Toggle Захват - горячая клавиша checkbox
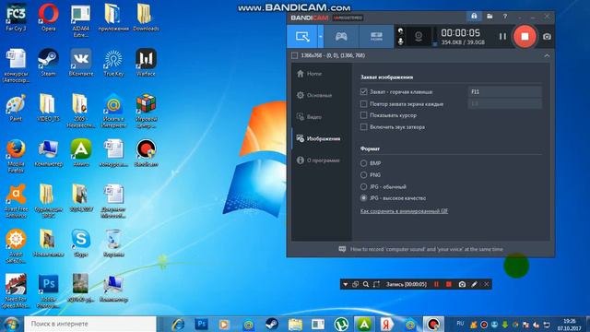Screen dimensions: 590x332 coord(363,91)
